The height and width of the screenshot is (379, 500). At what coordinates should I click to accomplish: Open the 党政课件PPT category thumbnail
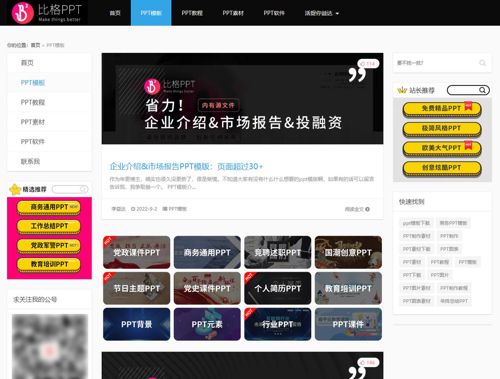point(136,252)
